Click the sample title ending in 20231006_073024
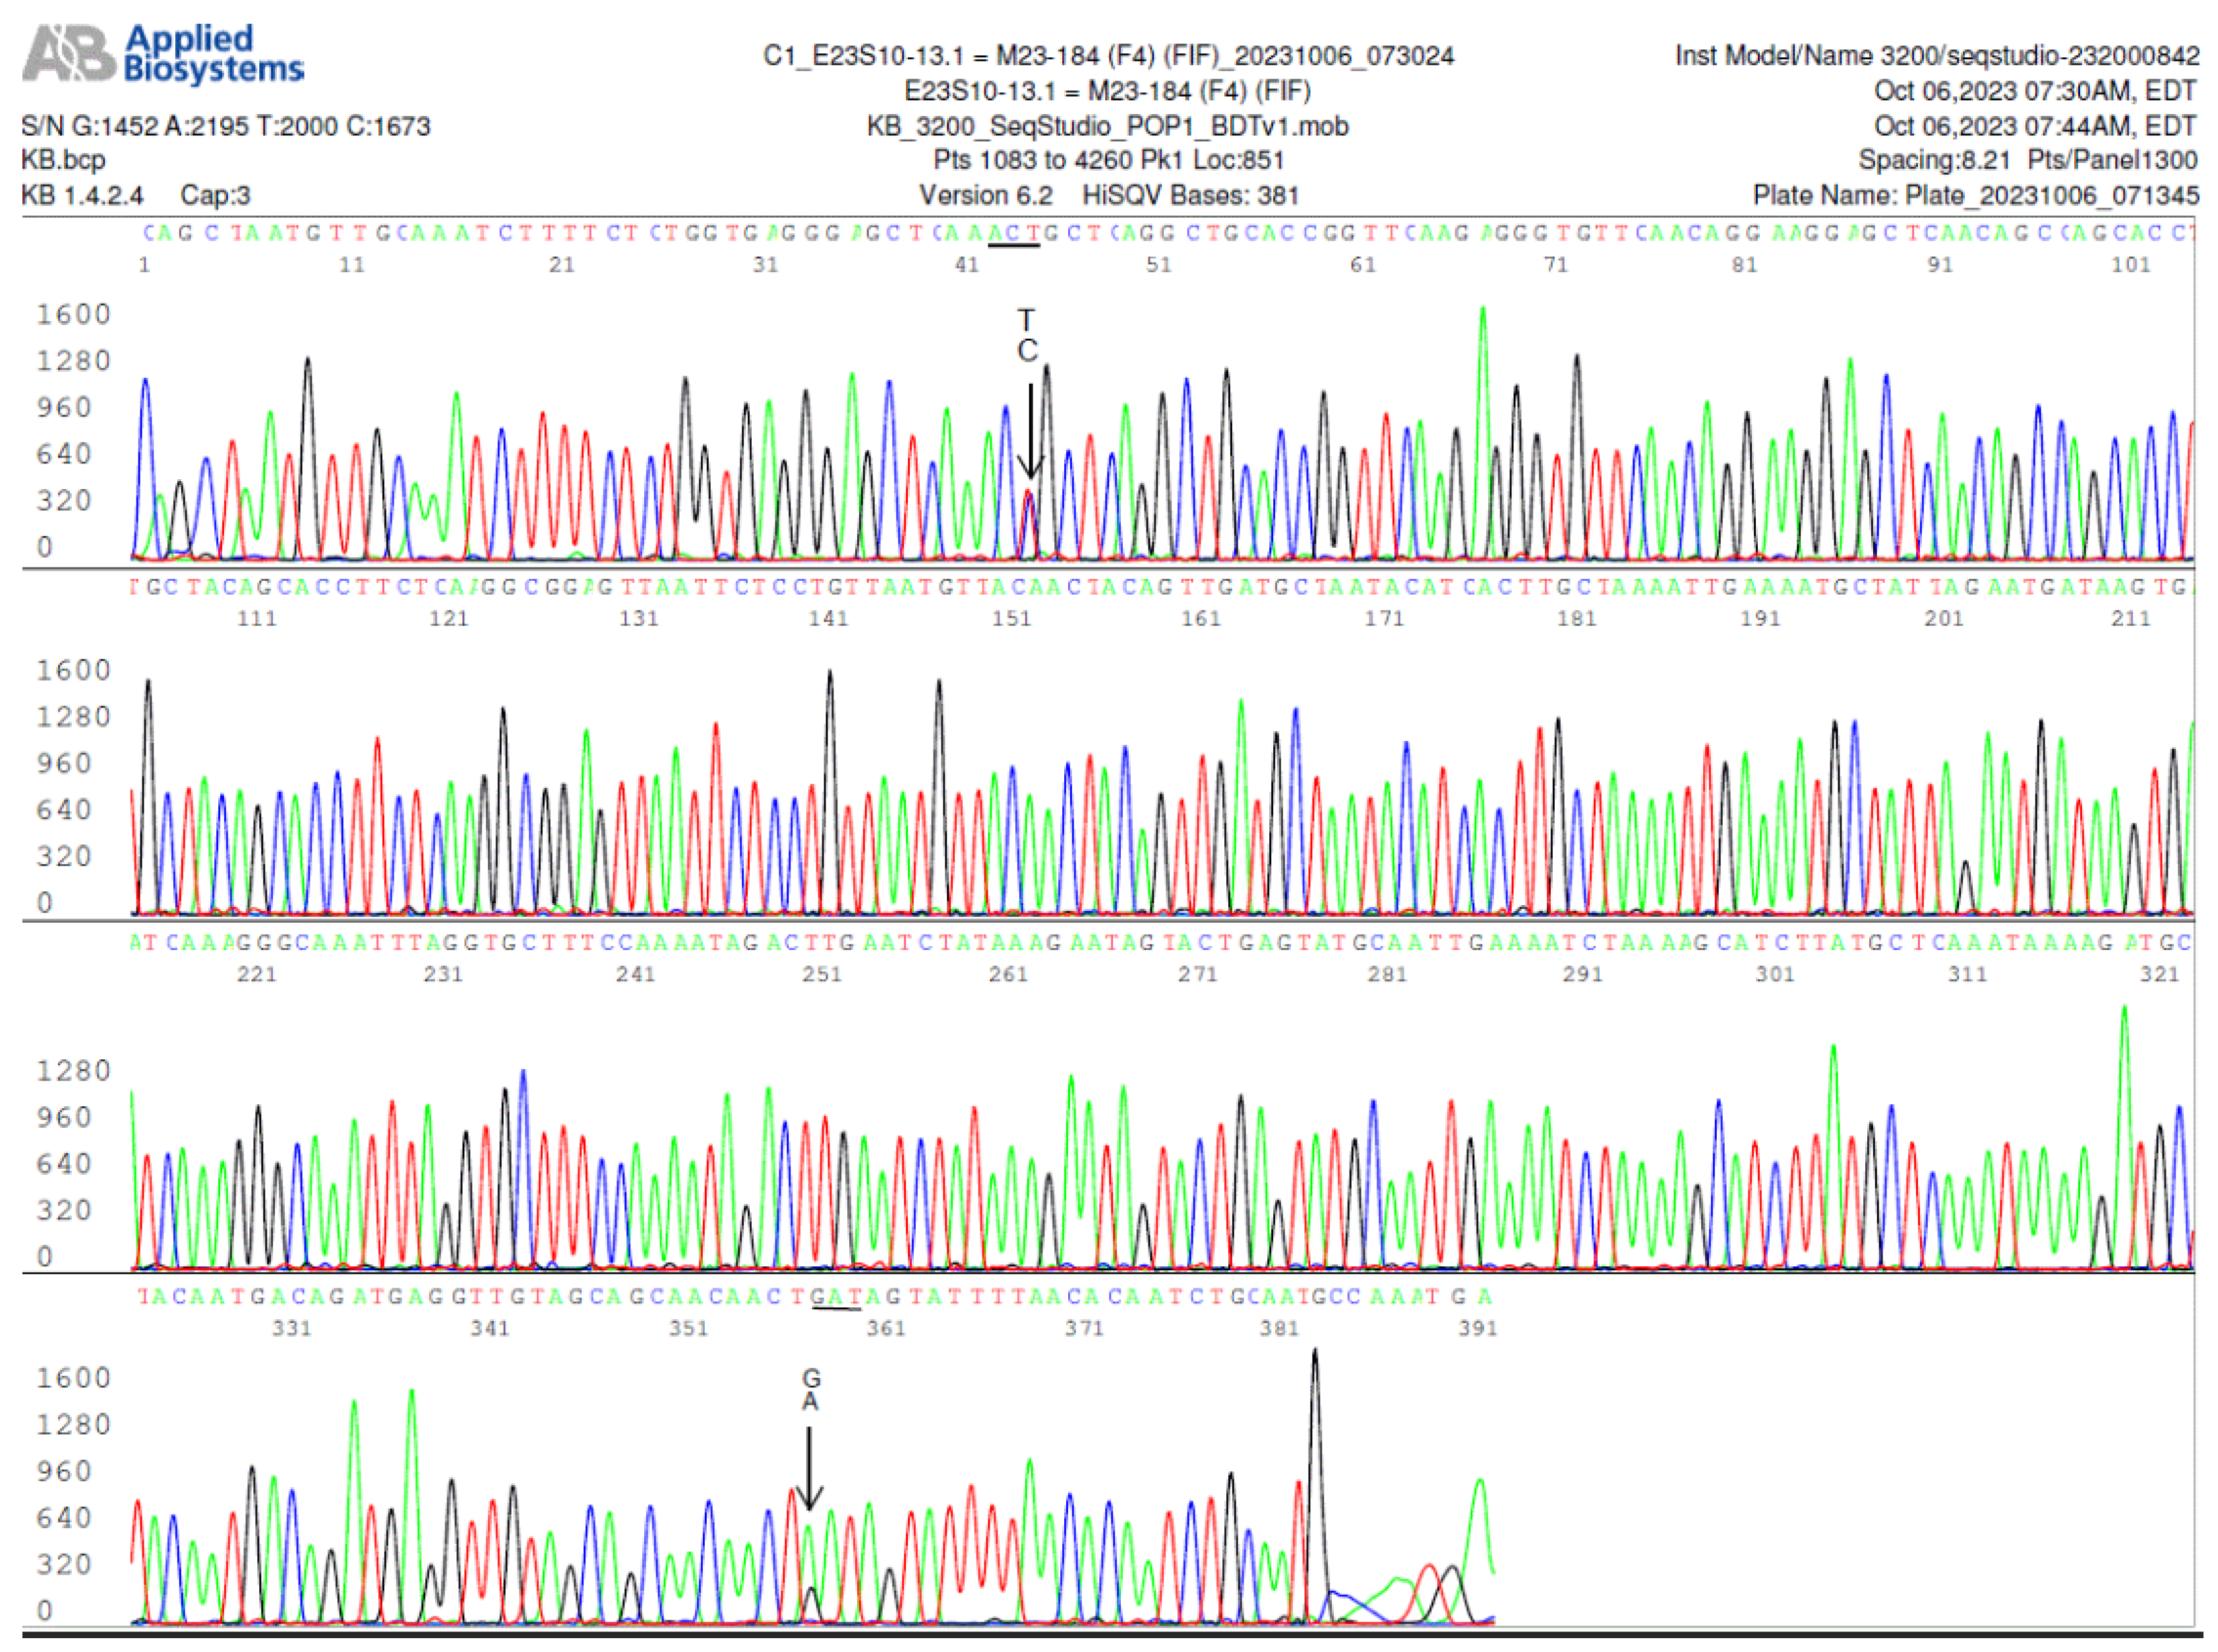 tap(1107, 56)
